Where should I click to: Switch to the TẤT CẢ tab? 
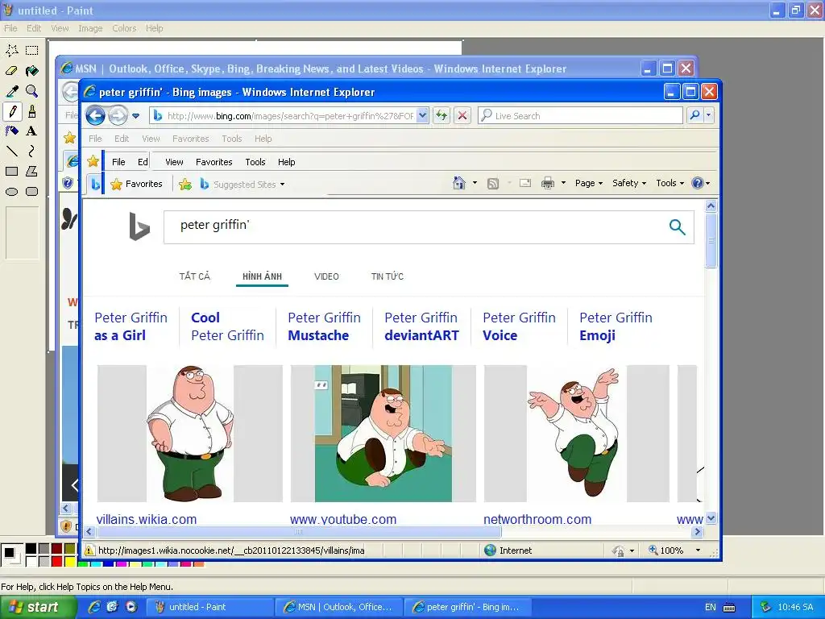click(x=195, y=276)
